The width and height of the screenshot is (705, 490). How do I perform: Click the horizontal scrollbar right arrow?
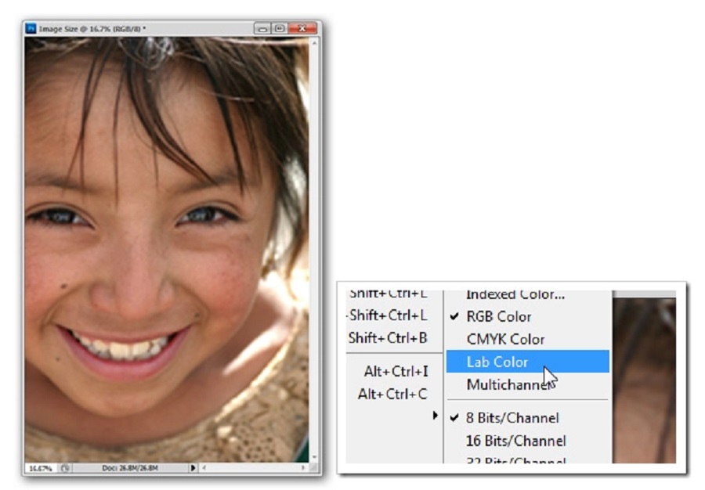[x=303, y=468]
